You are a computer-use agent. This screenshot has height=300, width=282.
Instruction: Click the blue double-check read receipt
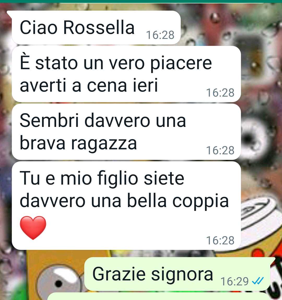coord(258,281)
